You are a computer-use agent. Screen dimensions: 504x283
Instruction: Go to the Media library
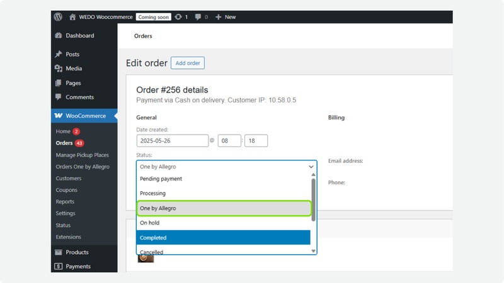[74, 69]
